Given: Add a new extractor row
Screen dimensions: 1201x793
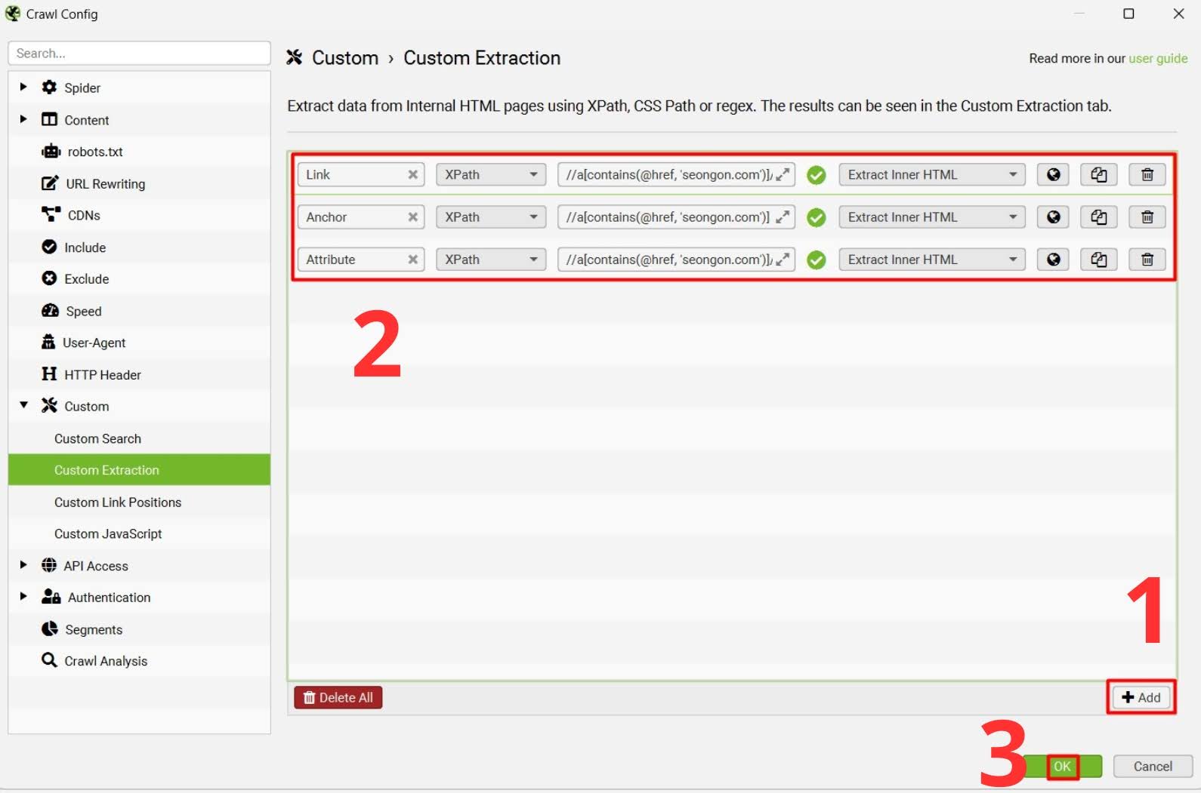Looking at the screenshot, I should pyautogui.click(x=1141, y=697).
